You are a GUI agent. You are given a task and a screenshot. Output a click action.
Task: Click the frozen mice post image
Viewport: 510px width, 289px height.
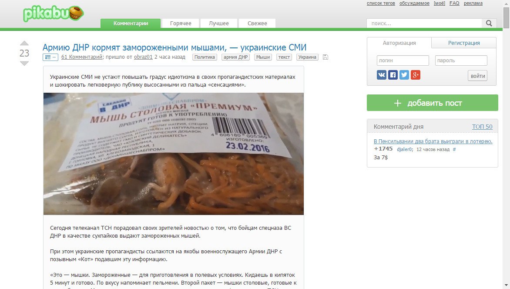coord(174,154)
